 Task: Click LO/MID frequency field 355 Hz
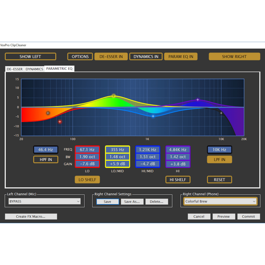click(x=118, y=150)
